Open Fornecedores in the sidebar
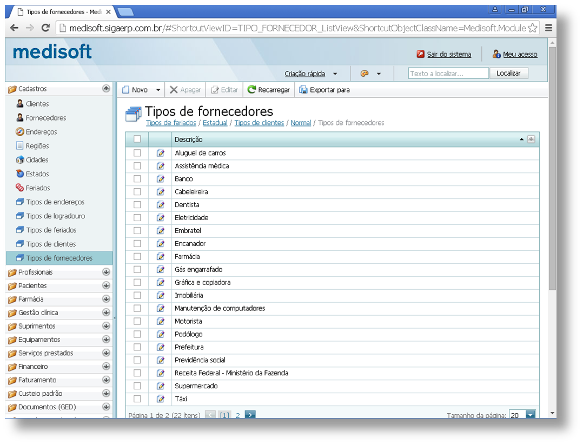Viewport: 583px width, 445px height. point(46,118)
